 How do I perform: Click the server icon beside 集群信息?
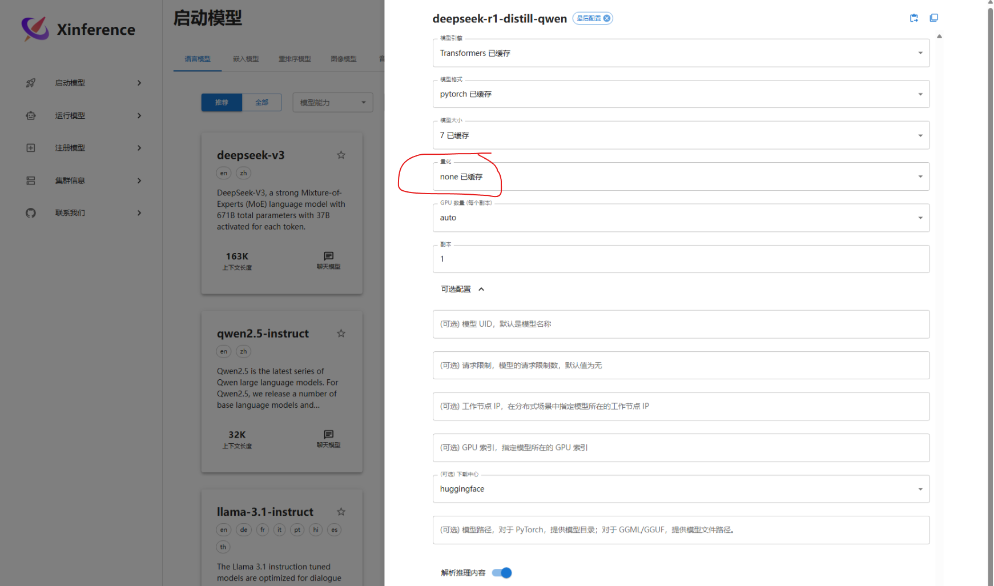click(x=31, y=180)
